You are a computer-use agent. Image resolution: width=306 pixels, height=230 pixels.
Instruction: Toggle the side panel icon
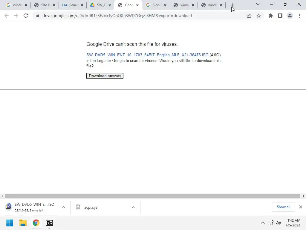point(280,16)
